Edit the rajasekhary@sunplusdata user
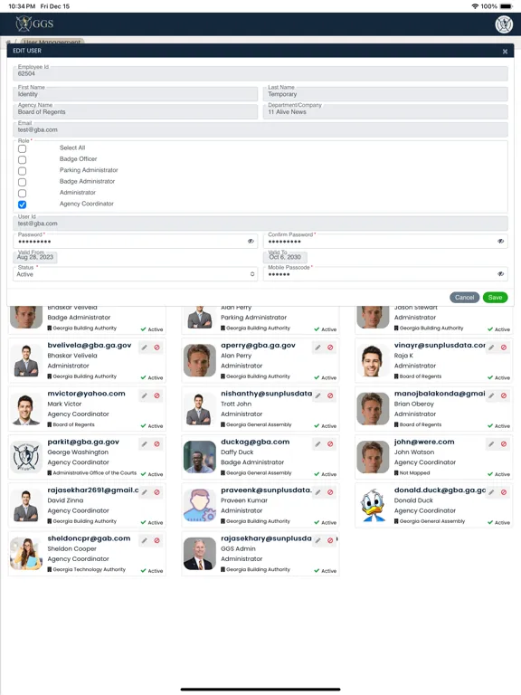 [x=317, y=540]
